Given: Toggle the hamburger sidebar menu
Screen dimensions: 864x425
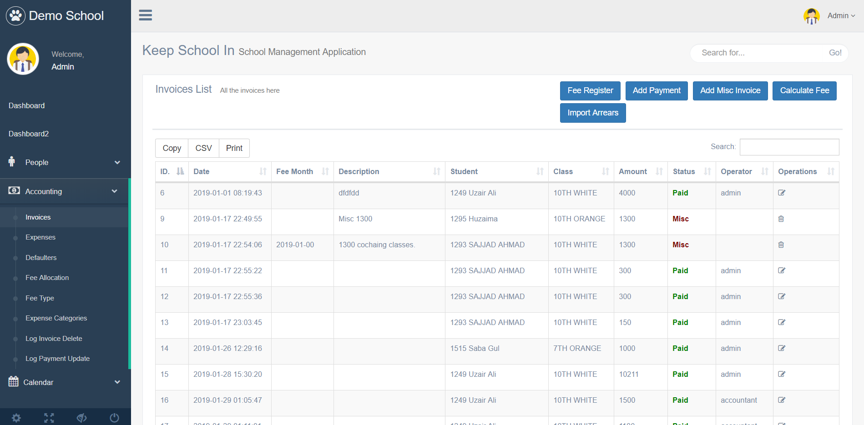Looking at the screenshot, I should (x=145, y=15).
